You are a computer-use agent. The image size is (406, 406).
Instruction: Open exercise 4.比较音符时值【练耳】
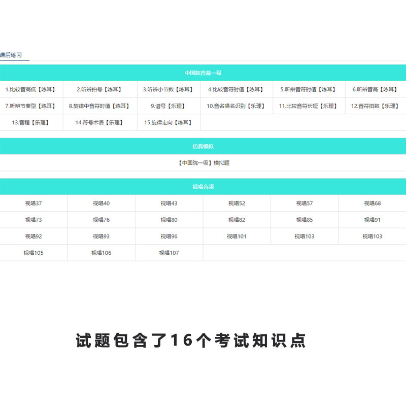coord(235,89)
